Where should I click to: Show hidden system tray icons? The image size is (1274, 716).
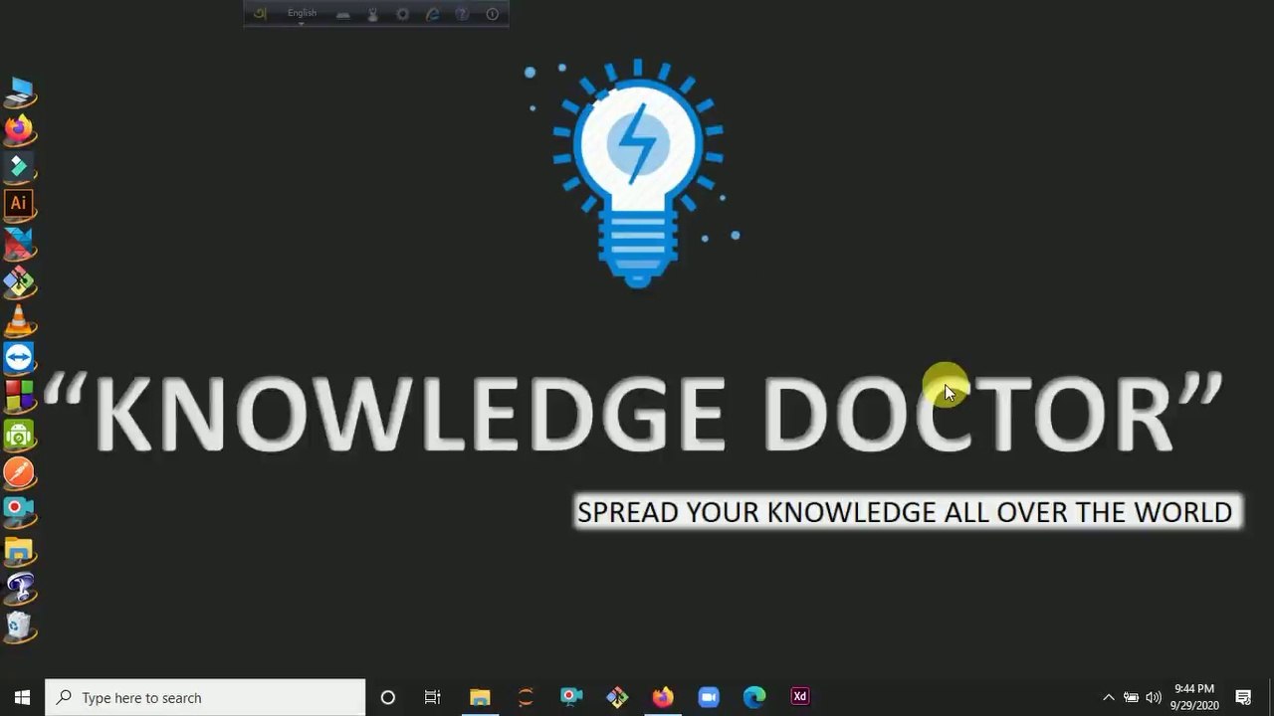[1109, 697]
